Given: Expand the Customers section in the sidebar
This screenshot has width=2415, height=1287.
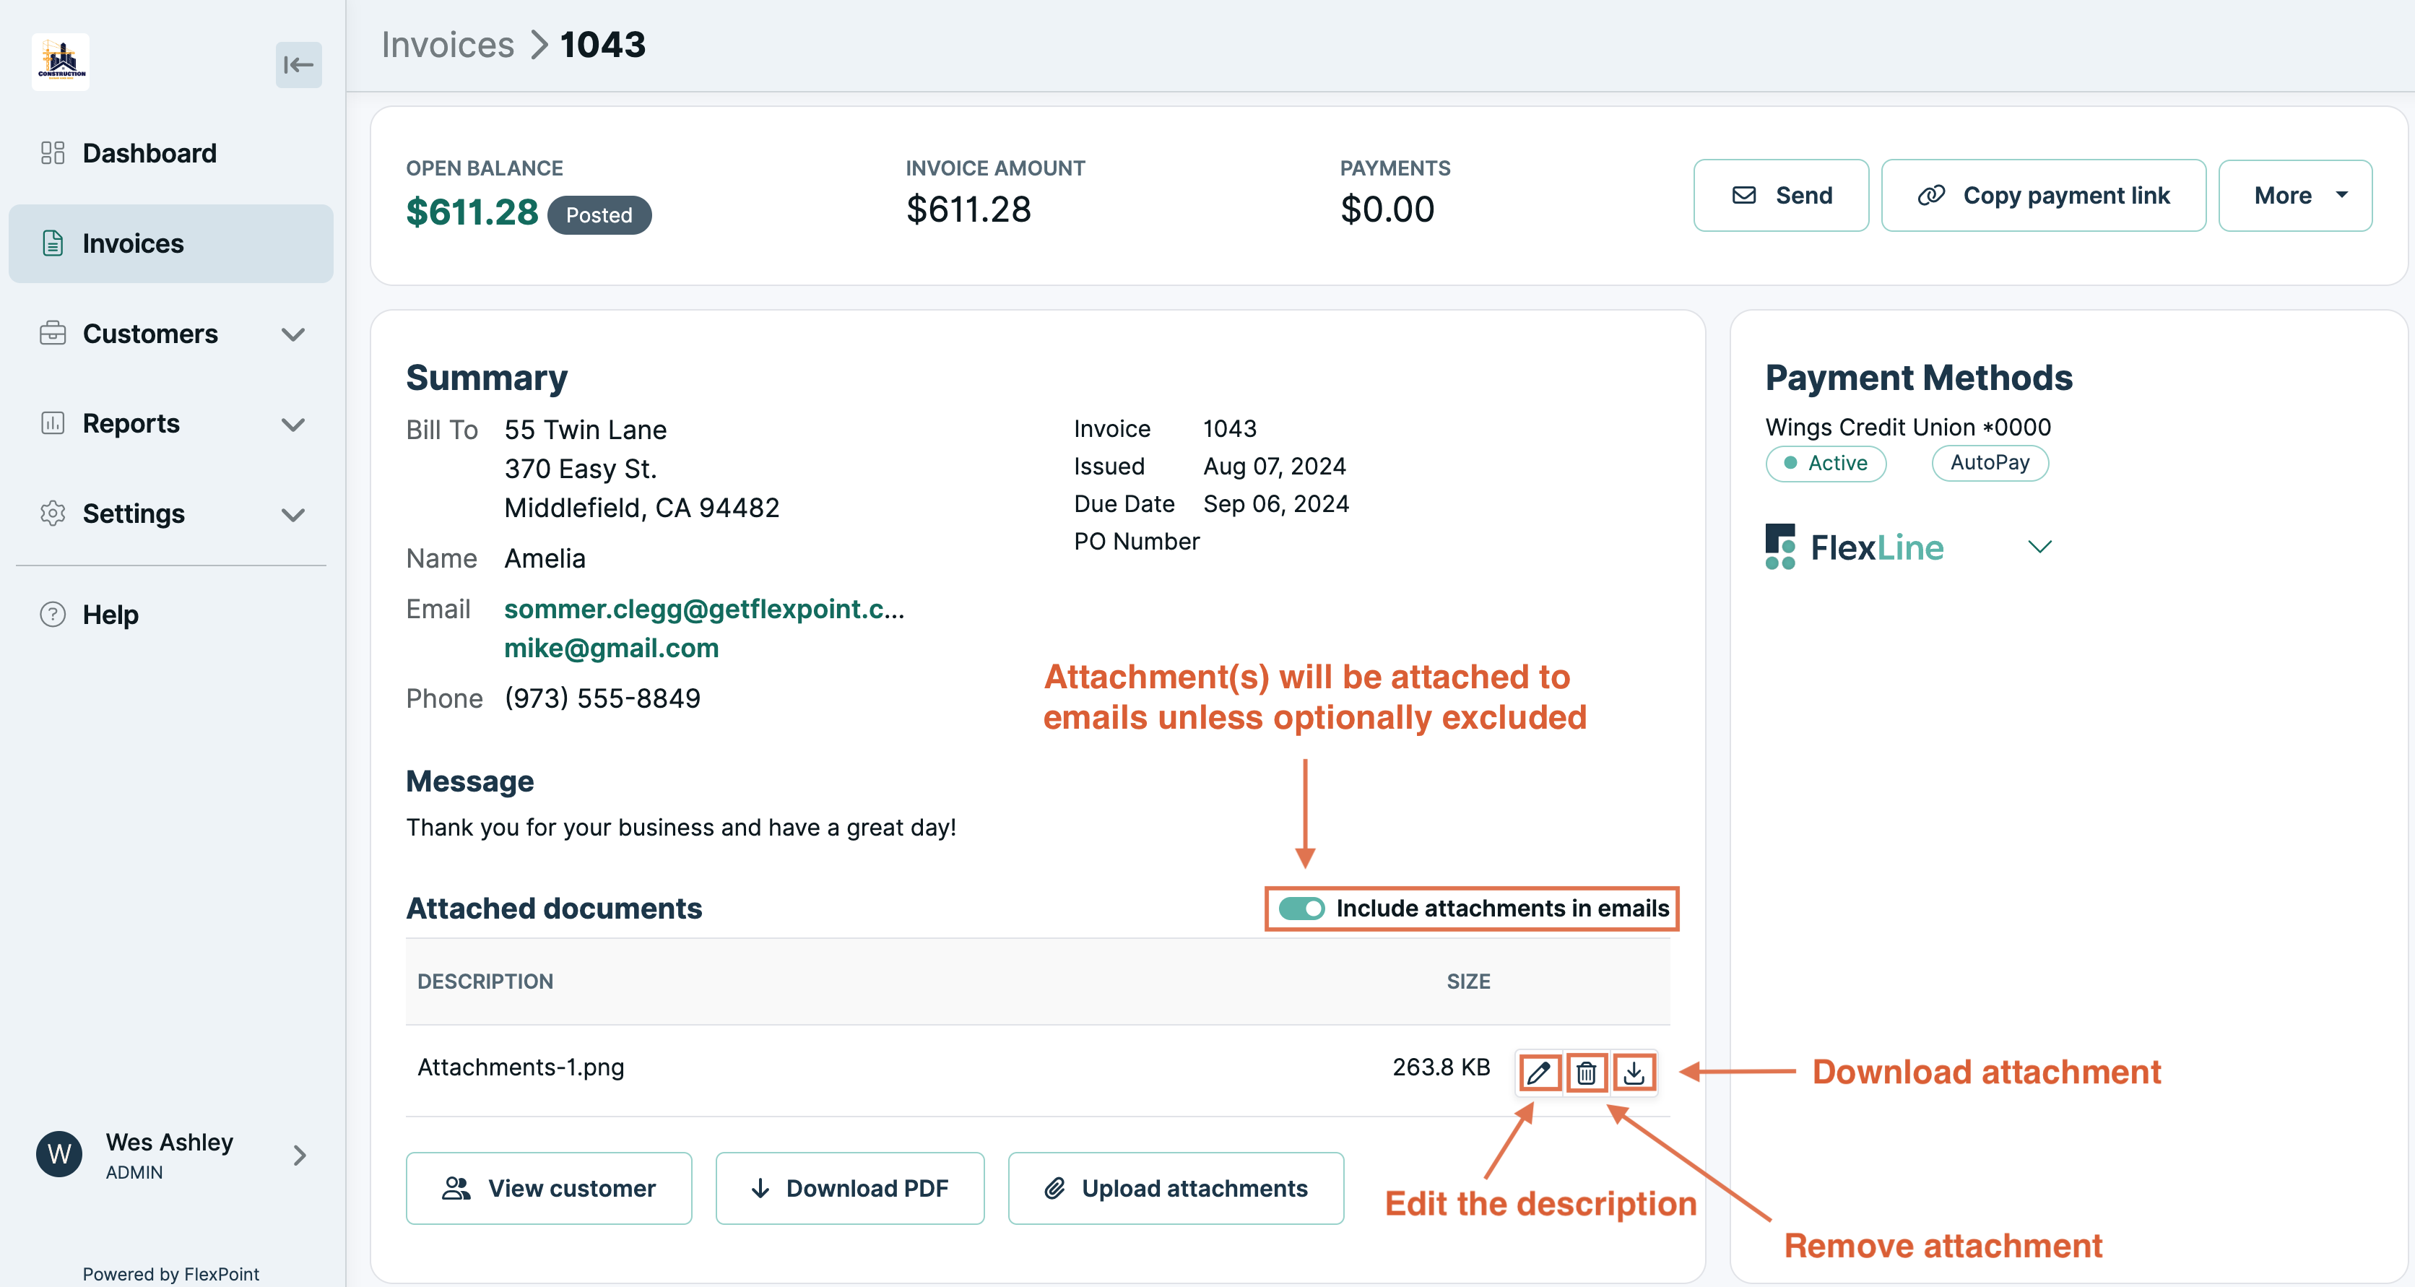Looking at the screenshot, I should tap(293, 334).
